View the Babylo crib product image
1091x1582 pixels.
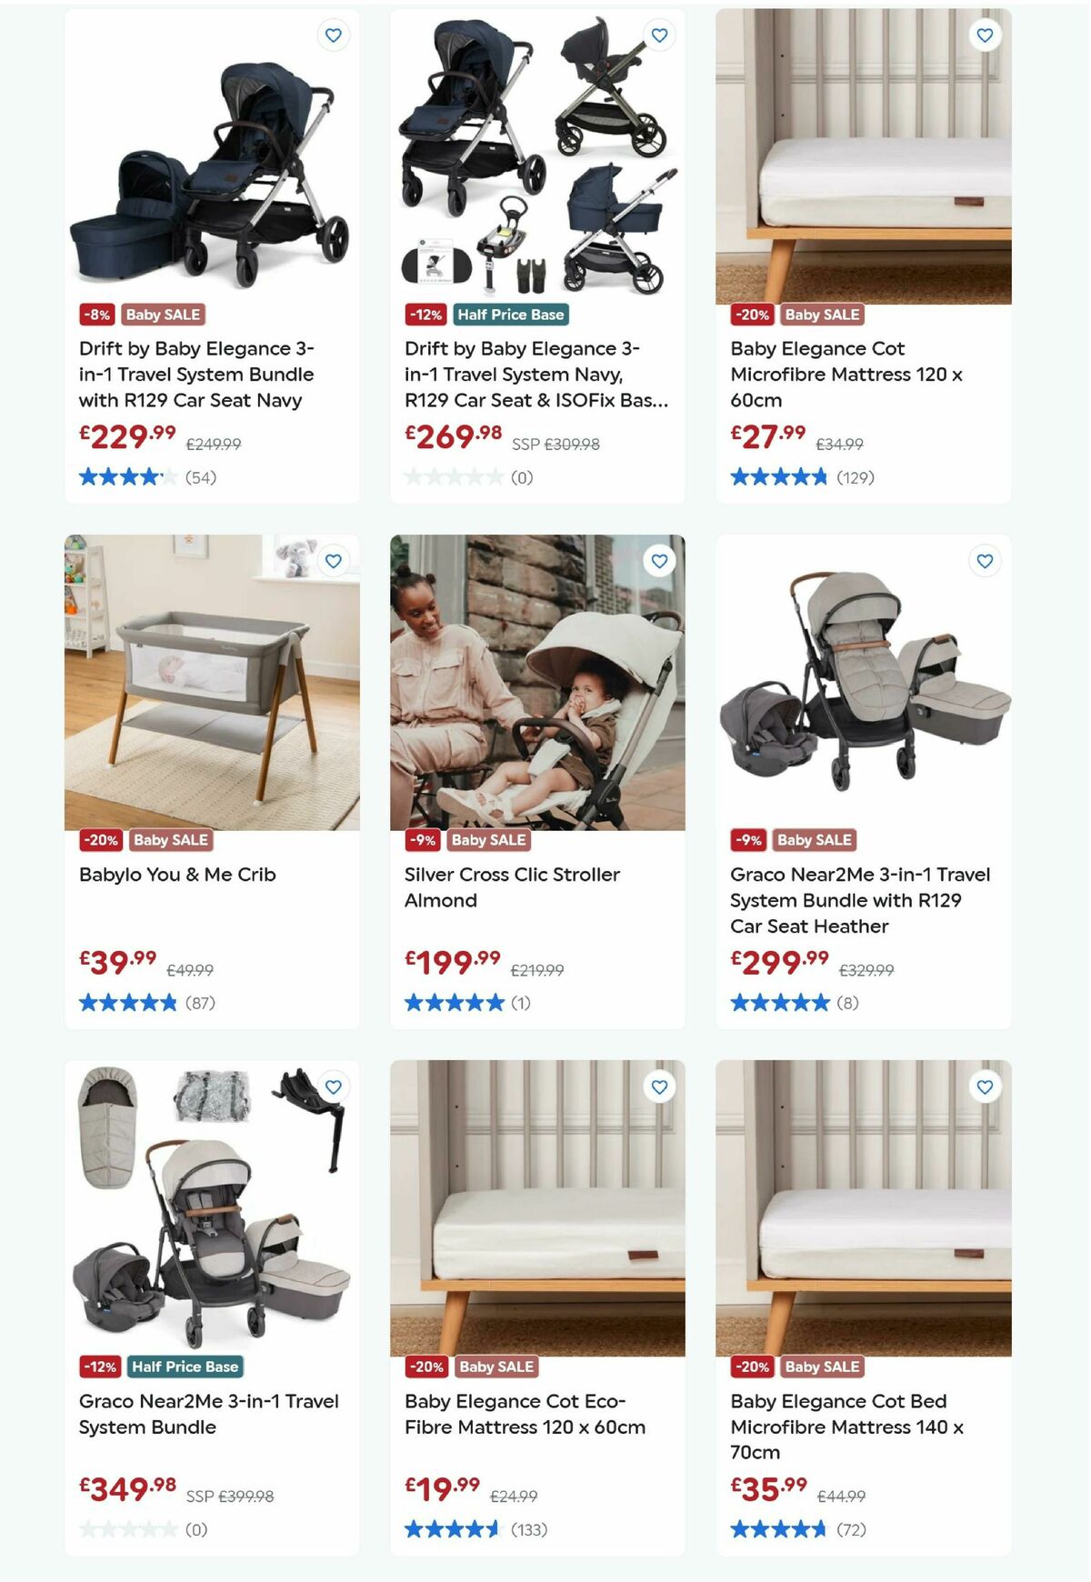coord(212,682)
